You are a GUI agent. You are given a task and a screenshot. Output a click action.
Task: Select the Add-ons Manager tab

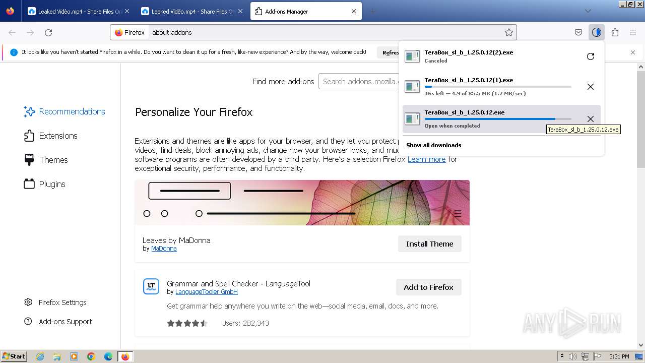306,11
